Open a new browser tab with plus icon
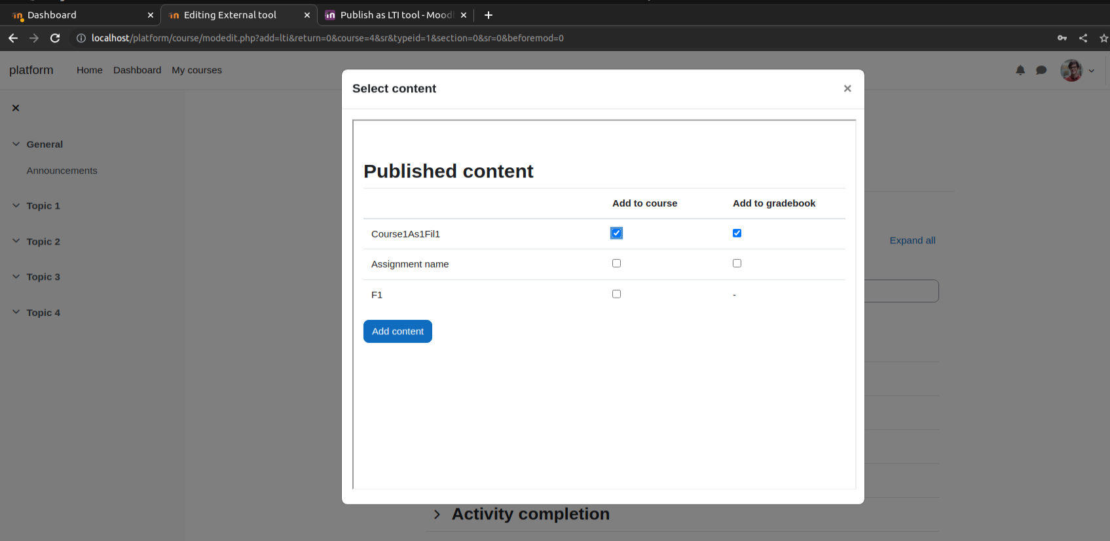This screenshot has height=541, width=1110. [489, 15]
